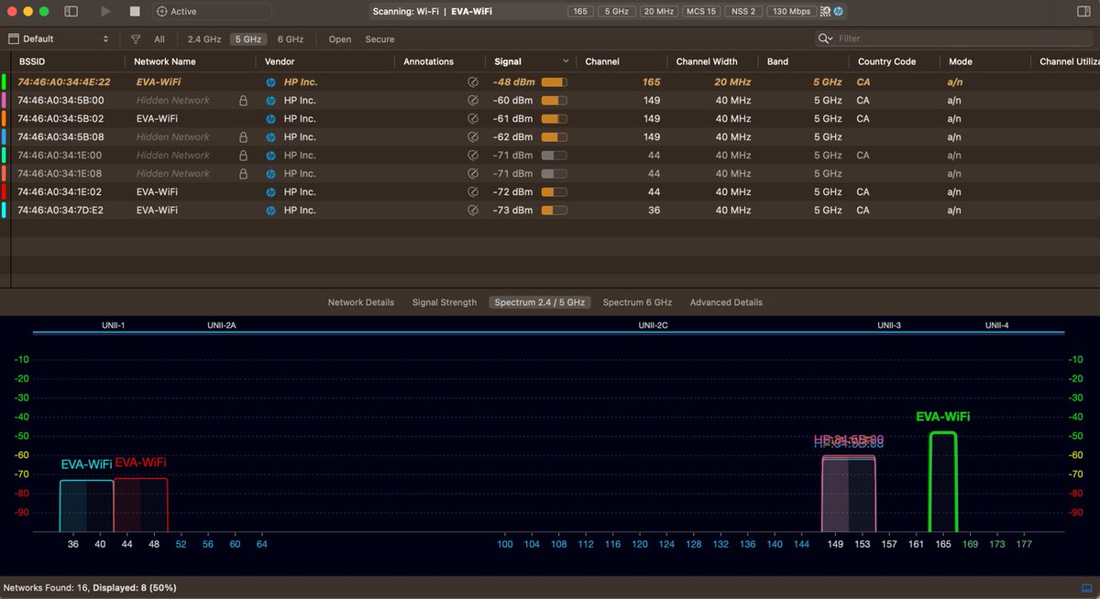
Task: Click red EVA-WiFi channel 44 spectrum label
Action: point(140,463)
